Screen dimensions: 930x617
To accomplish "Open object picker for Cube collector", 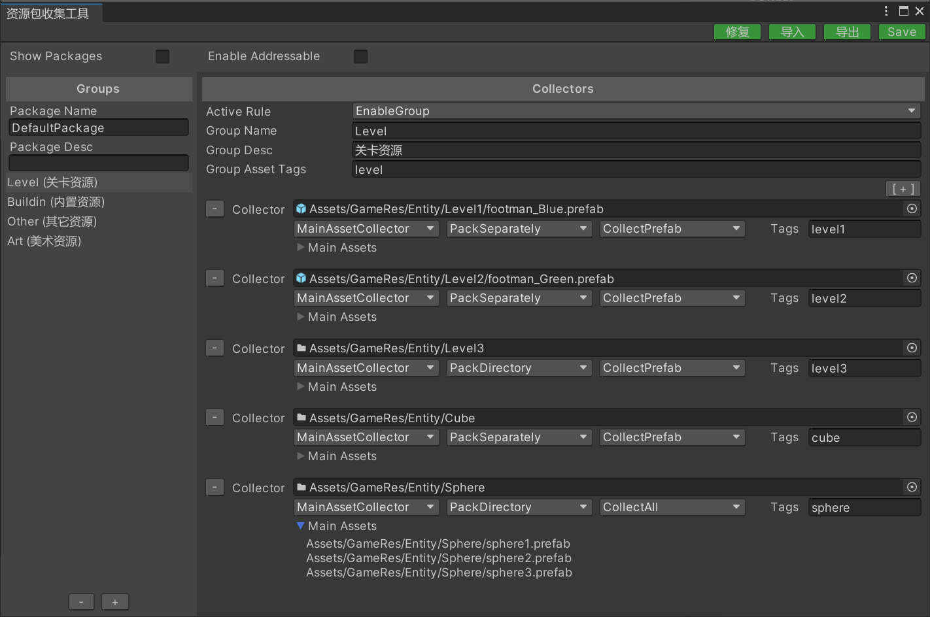I will click(912, 417).
